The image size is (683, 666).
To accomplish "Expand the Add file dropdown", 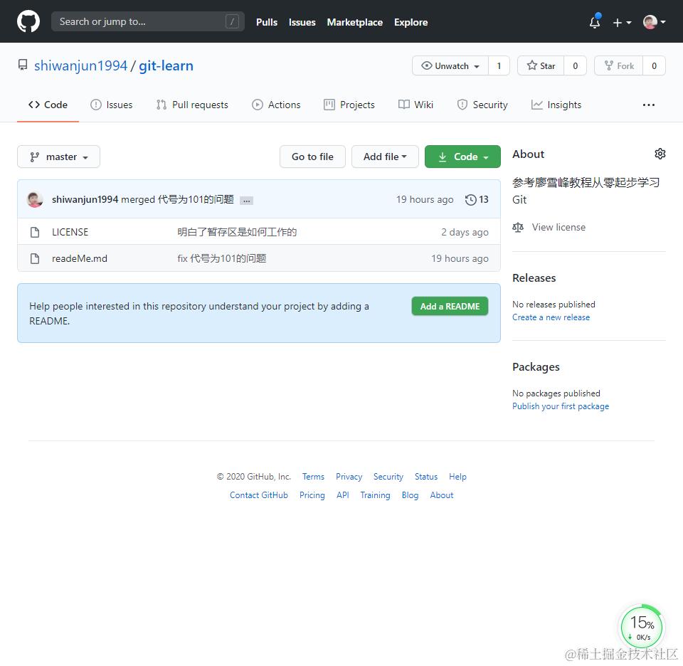I will [x=385, y=157].
